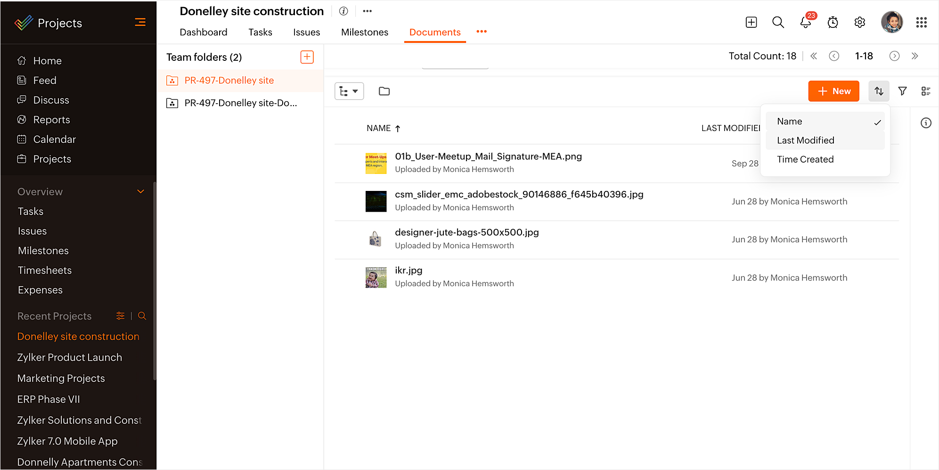Go to the first page of documents
This screenshot has width=939, height=470.
click(x=814, y=56)
